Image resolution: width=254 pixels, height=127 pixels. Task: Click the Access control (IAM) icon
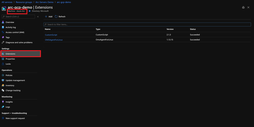click(3, 32)
